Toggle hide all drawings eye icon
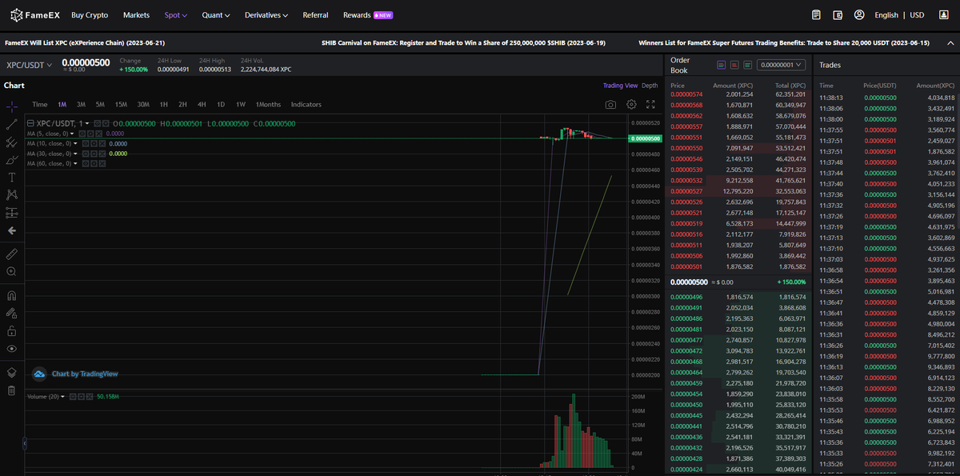Viewport: 960px width, 476px height. 11,349
